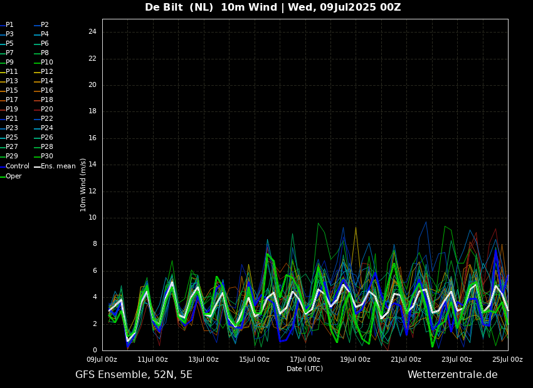The image size is (533, 388).
Task: Click the 13Jul 00z date tick label
Action: (203, 359)
